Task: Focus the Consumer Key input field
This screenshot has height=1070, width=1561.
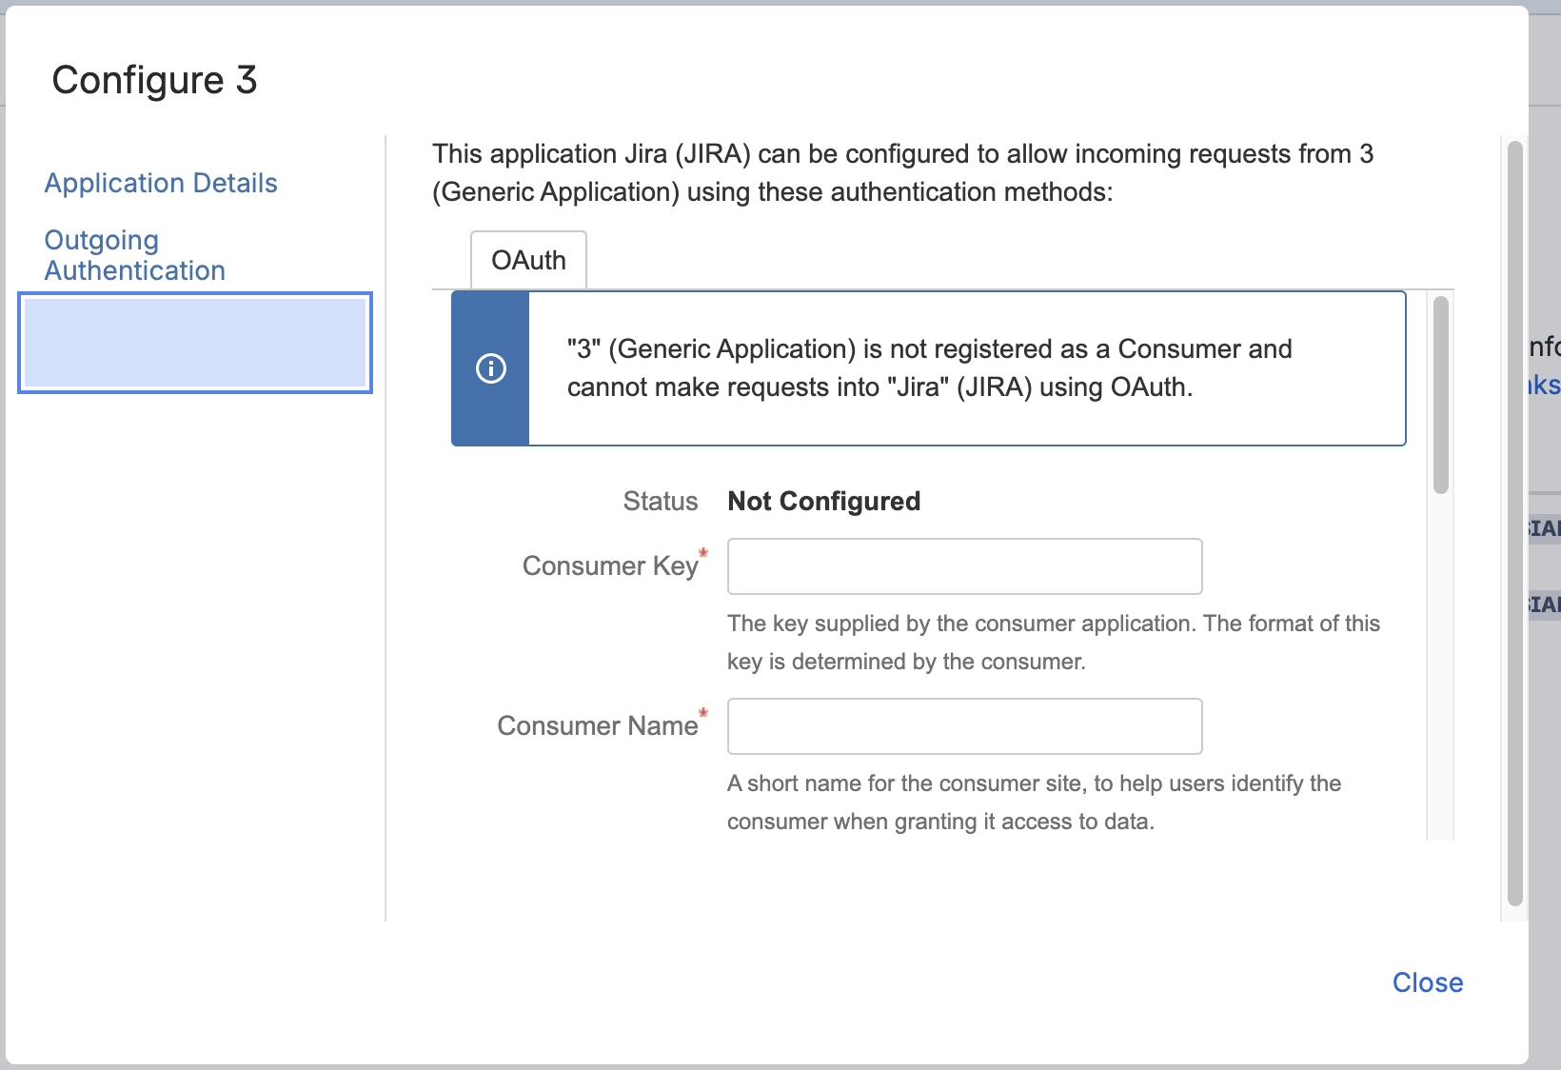Action: coord(964,566)
